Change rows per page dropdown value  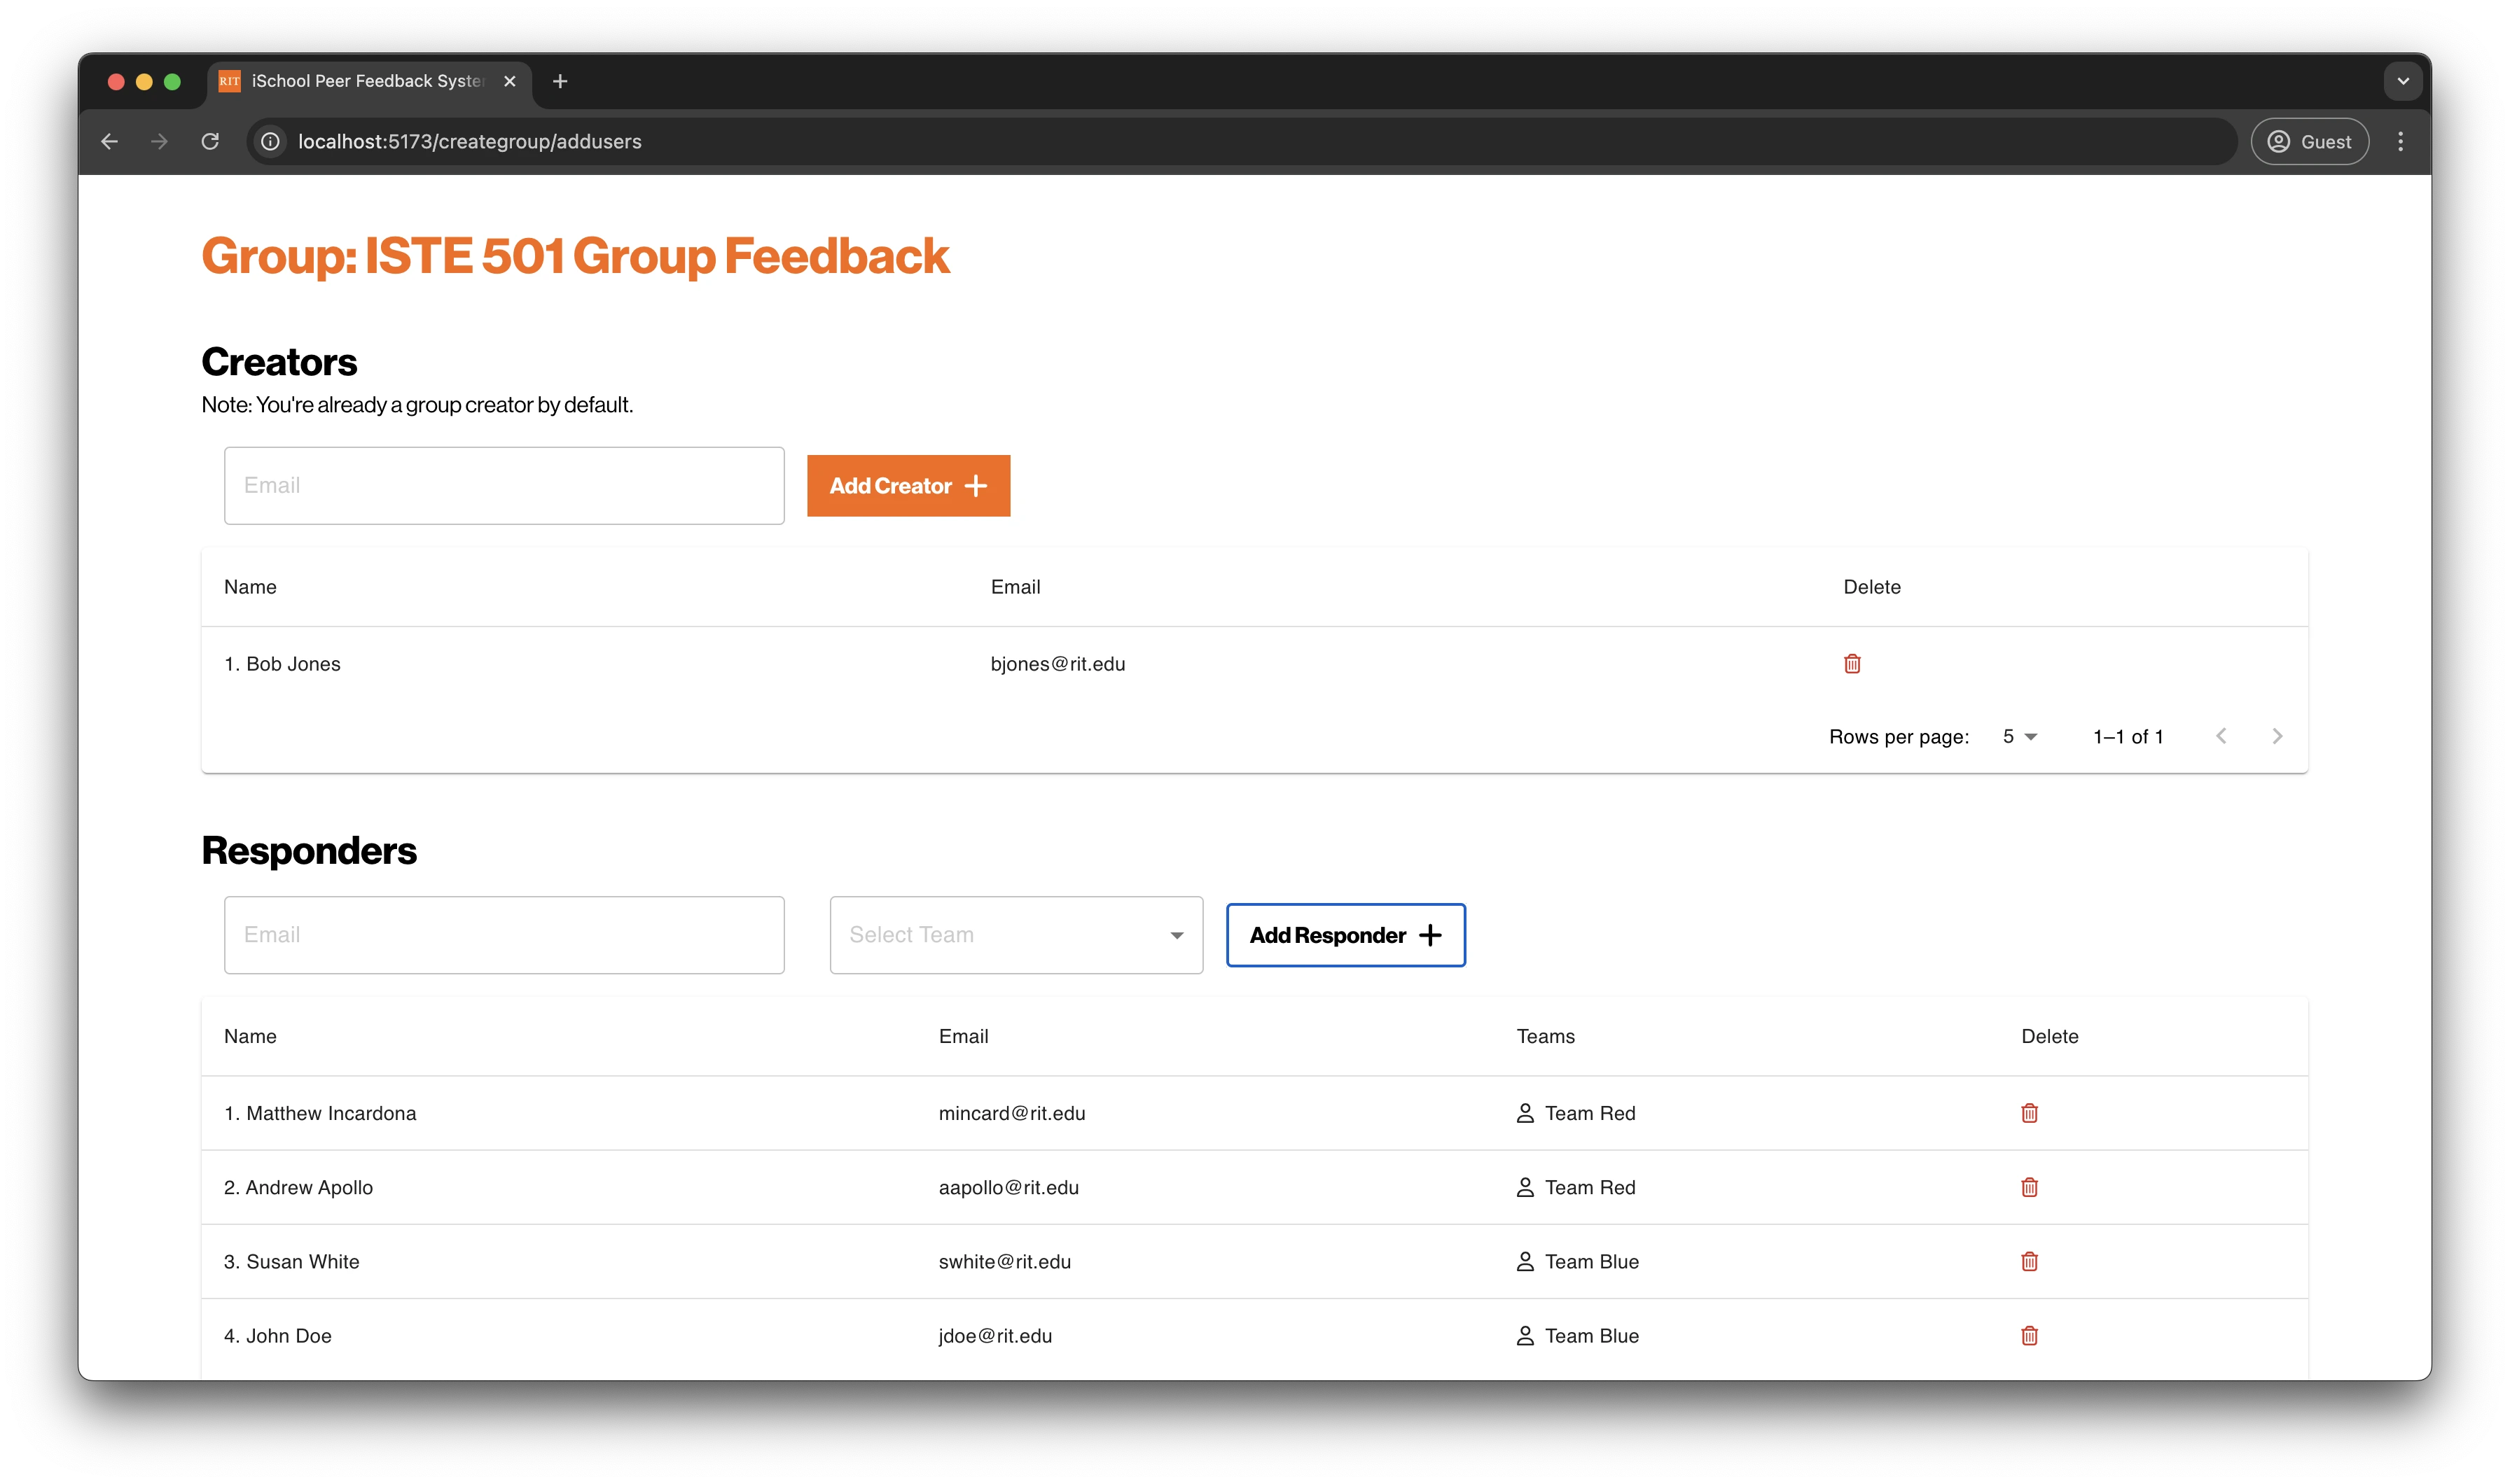click(2019, 737)
